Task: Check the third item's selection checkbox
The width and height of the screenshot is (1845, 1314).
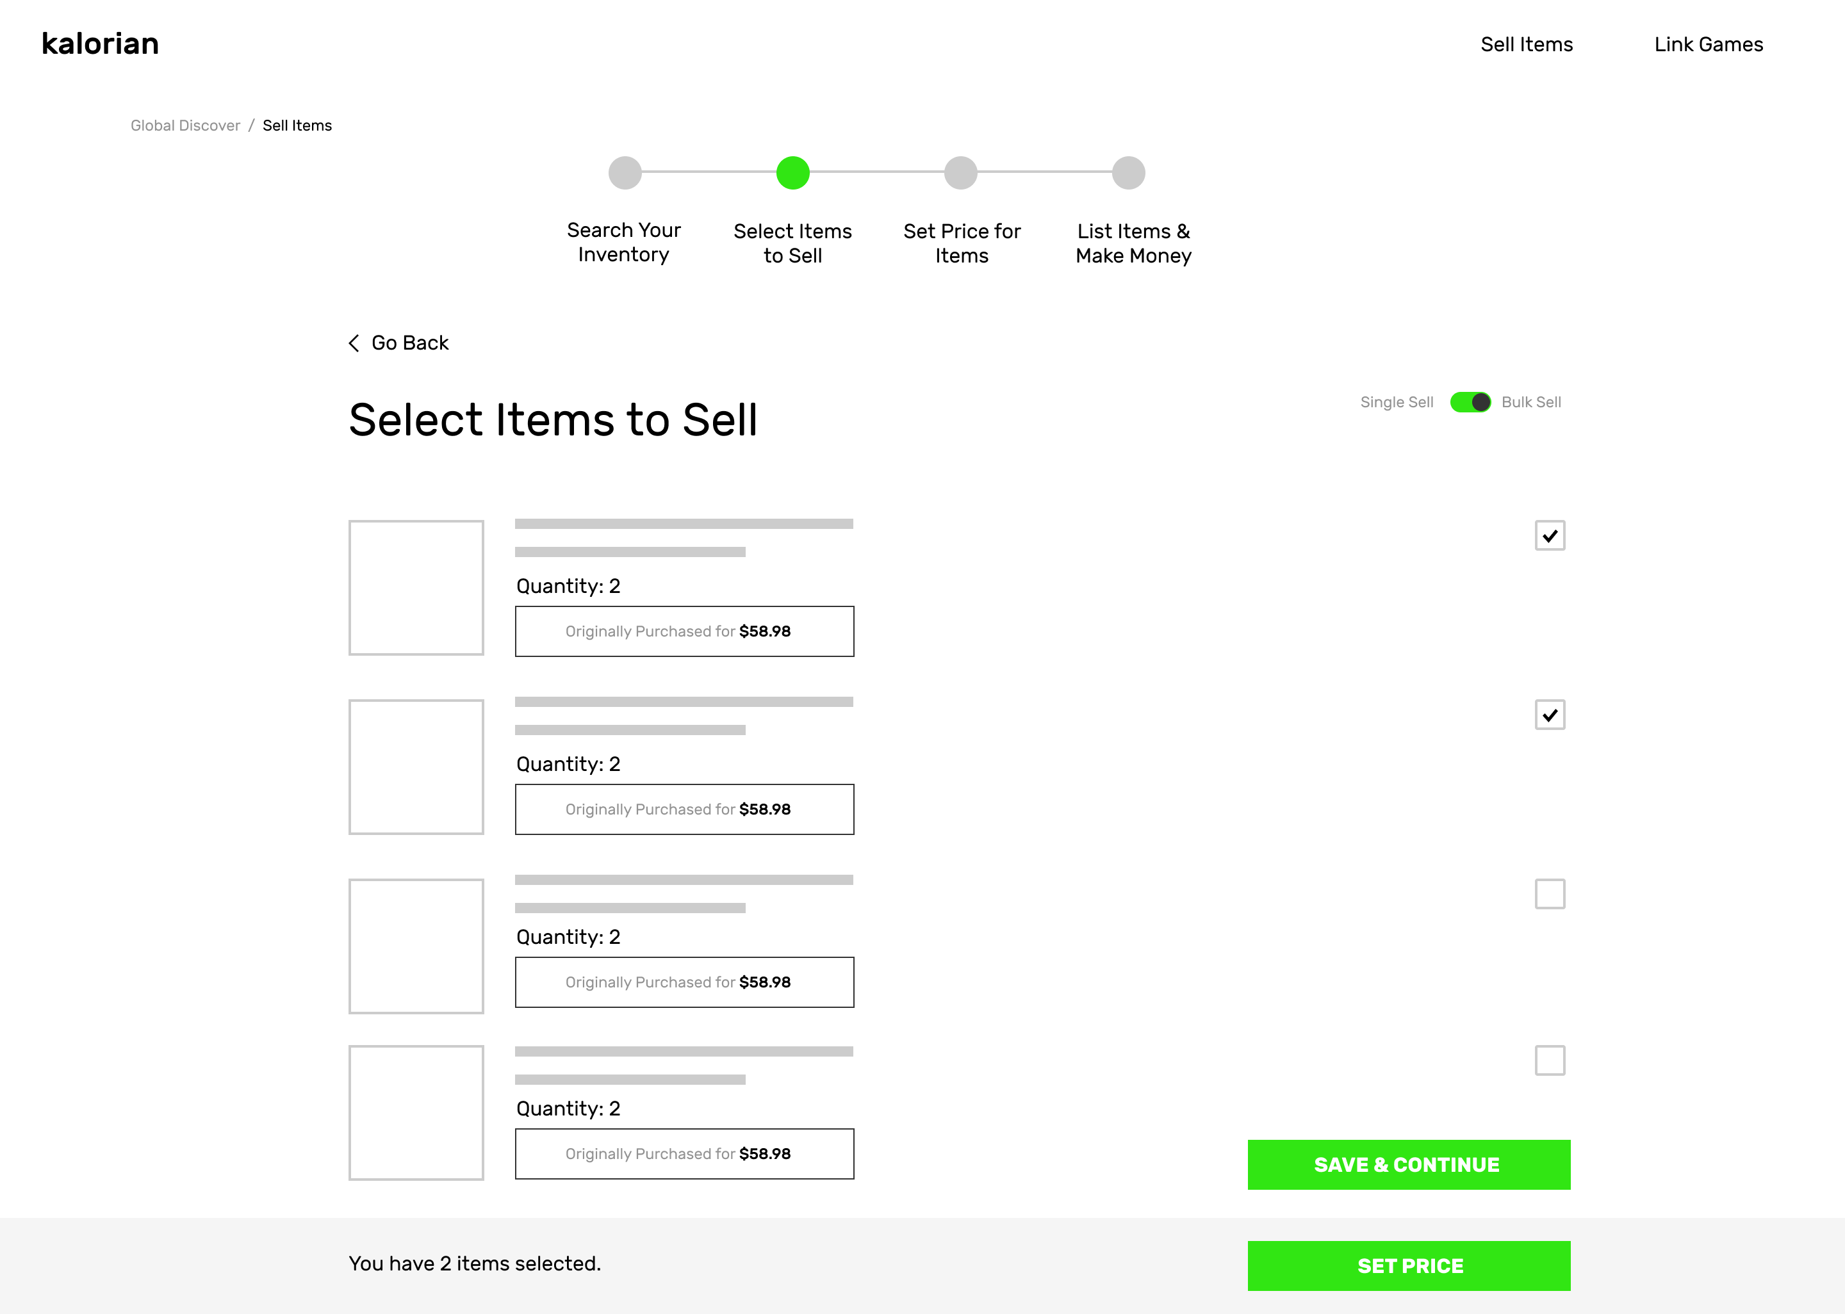Action: point(1550,893)
